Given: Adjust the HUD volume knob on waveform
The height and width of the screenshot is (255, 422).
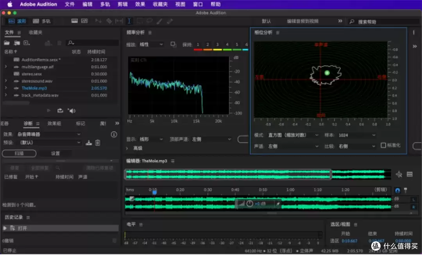Looking at the screenshot, I should [250, 204].
